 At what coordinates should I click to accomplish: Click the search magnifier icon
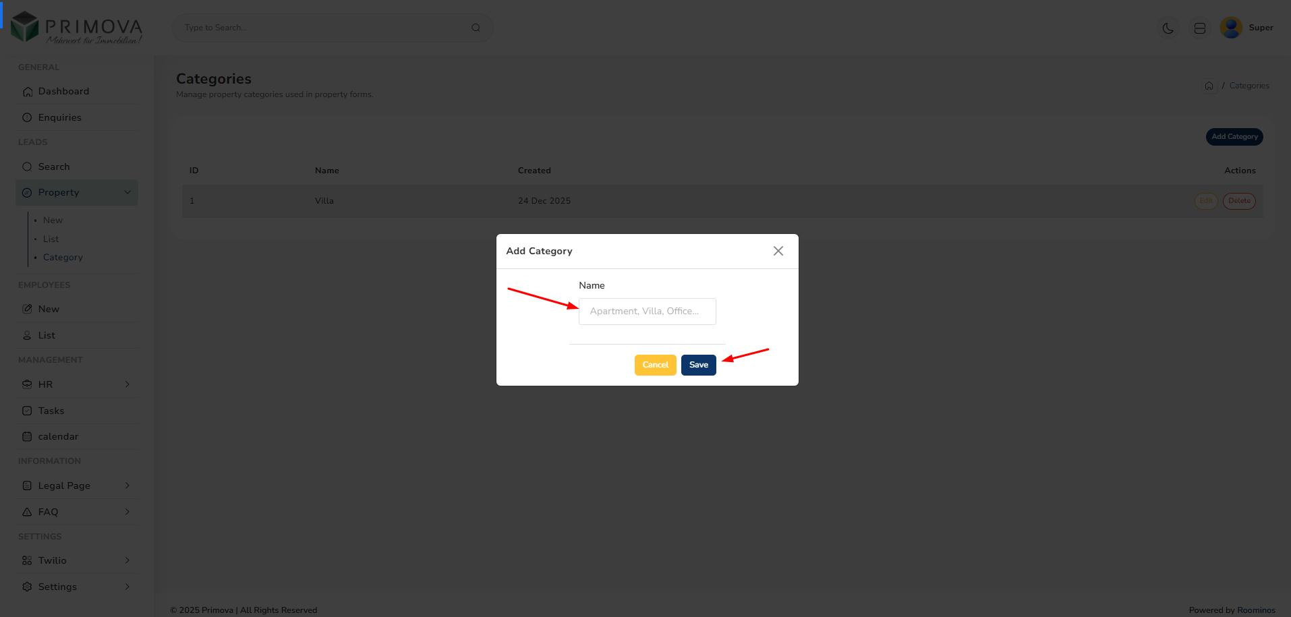476,28
